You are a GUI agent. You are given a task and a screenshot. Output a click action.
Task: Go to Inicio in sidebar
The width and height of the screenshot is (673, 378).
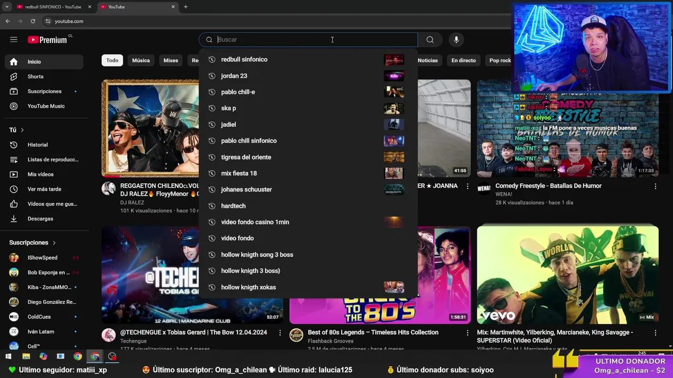44,61
